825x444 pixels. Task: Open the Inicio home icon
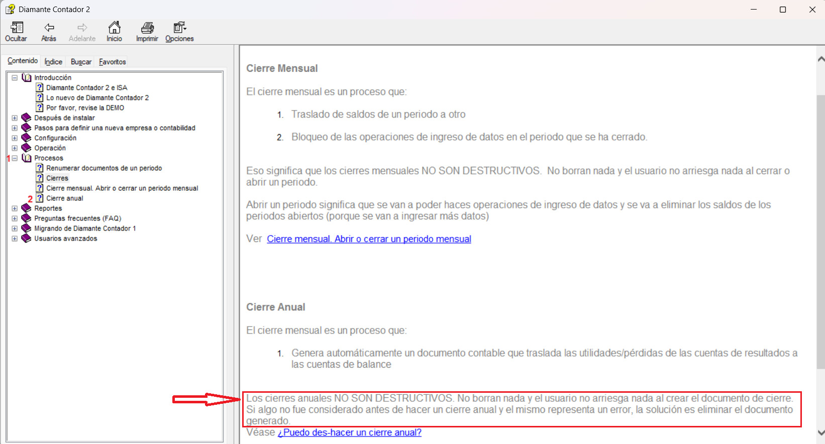114,28
